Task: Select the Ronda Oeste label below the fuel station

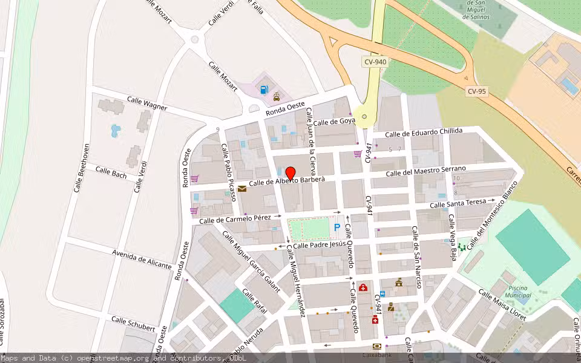Action: (285, 108)
